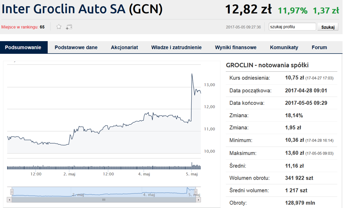The width and height of the screenshot is (343, 208).
Task: Click the percentage change 11,97%
Action: (x=293, y=11)
